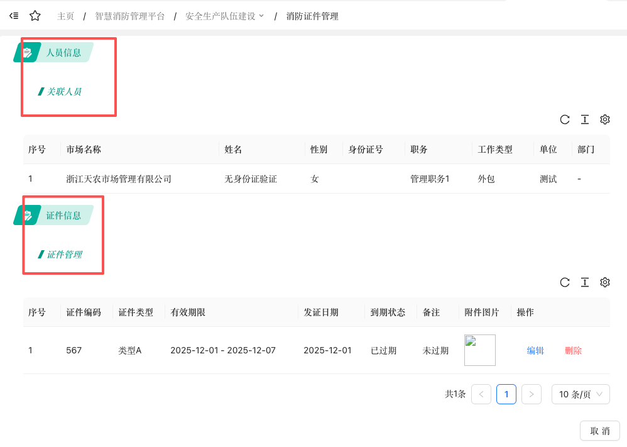Screen dimensions: 627x447
Task: Select cell 类型A
Action: (x=130, y=351)
